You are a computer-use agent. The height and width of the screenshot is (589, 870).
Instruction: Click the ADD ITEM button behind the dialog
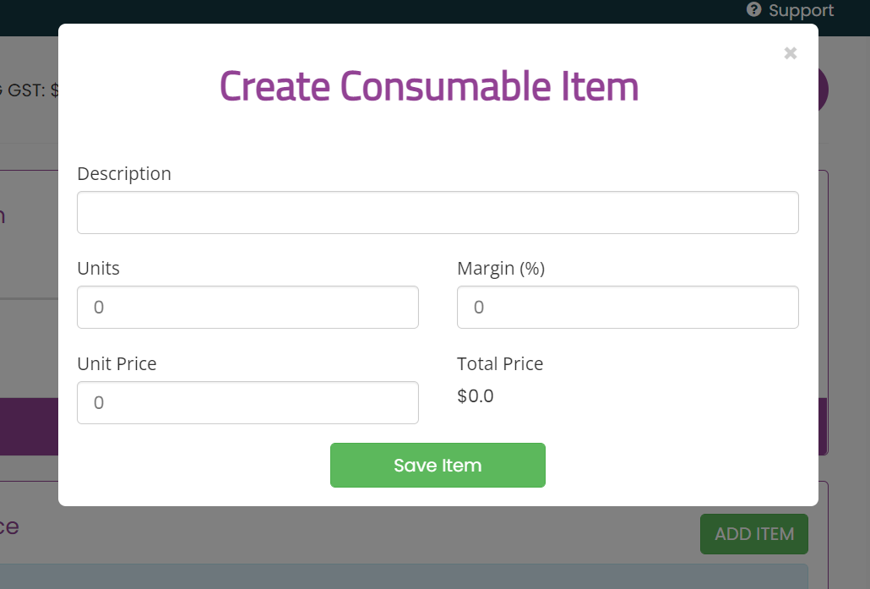click(x=753, y=534)
